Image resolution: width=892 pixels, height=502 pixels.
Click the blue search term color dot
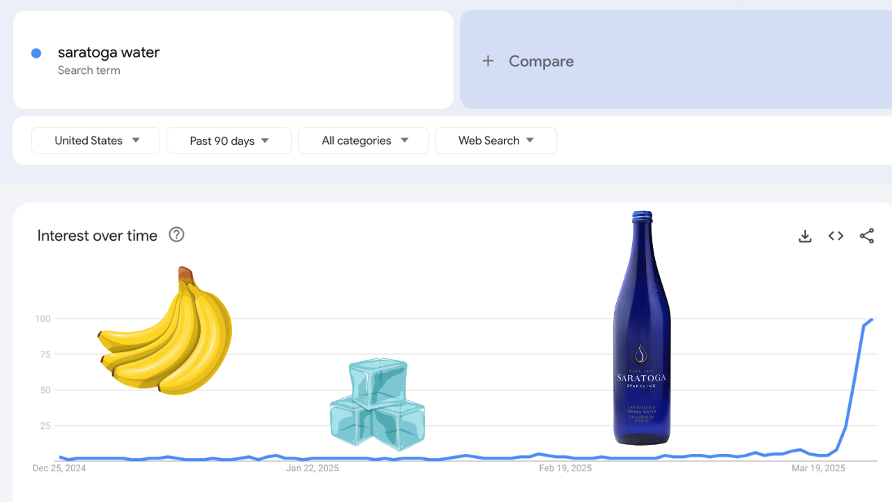[x=36, y=53]
